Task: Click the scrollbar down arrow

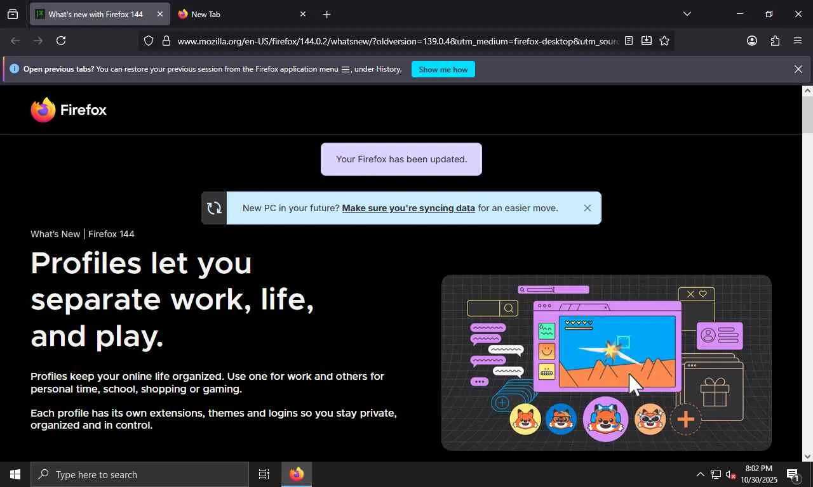Action: [807, 456]
